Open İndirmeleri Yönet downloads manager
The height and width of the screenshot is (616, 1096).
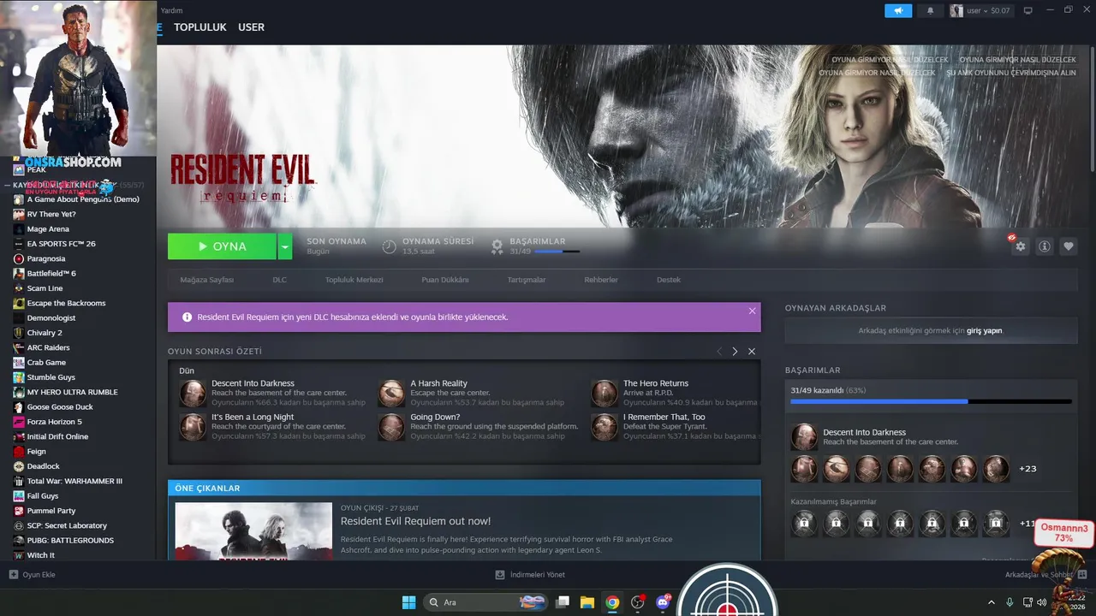(x=530, y=575)
